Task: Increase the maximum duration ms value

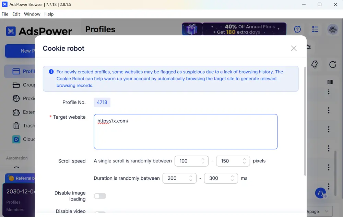Action: (232, 176)
